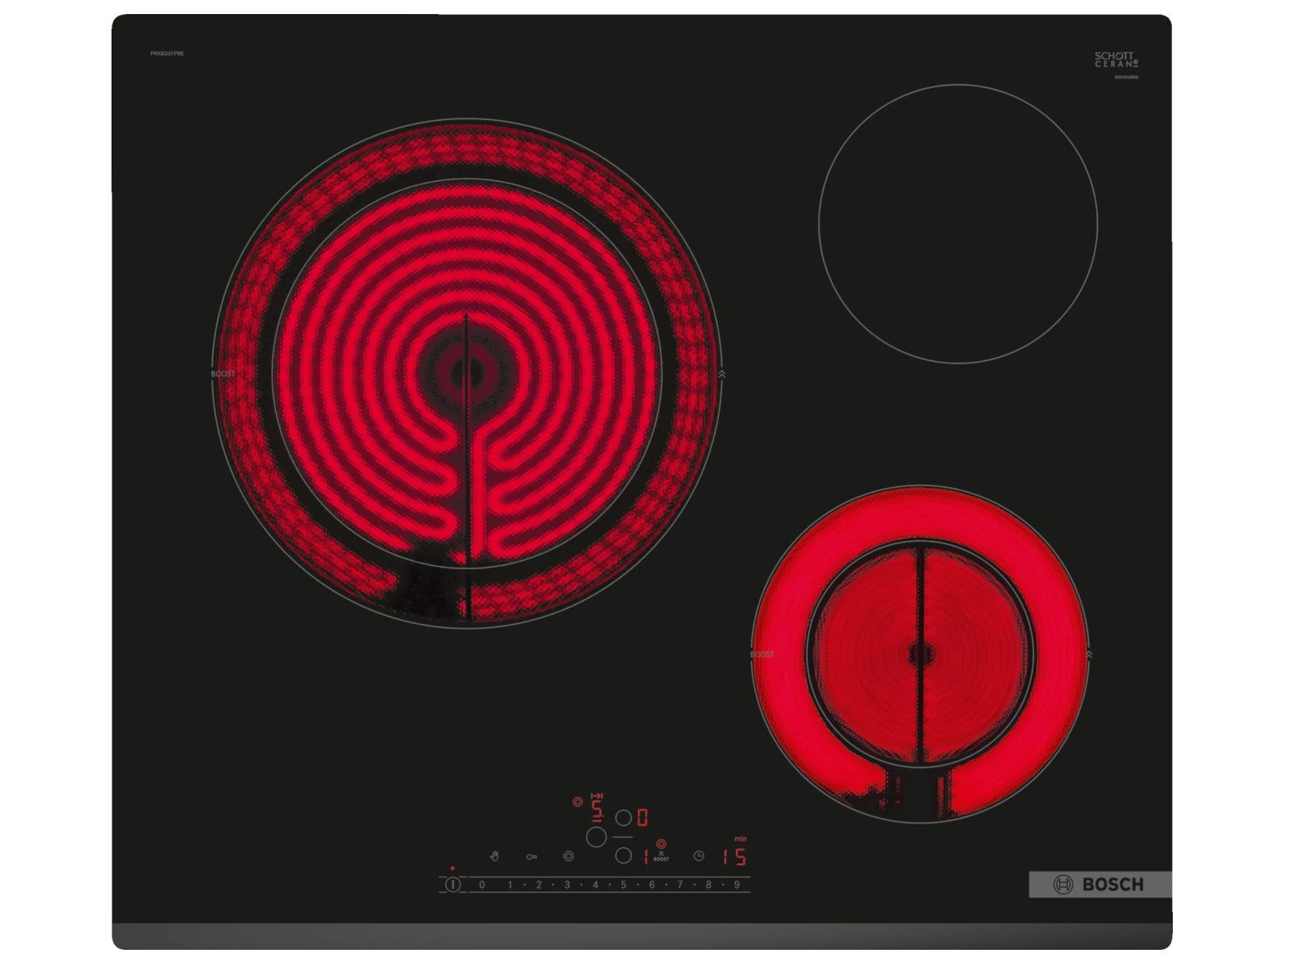Select the zone circle beside the 0 display
Screen dimensions: 1289x967
pos(623,818)
